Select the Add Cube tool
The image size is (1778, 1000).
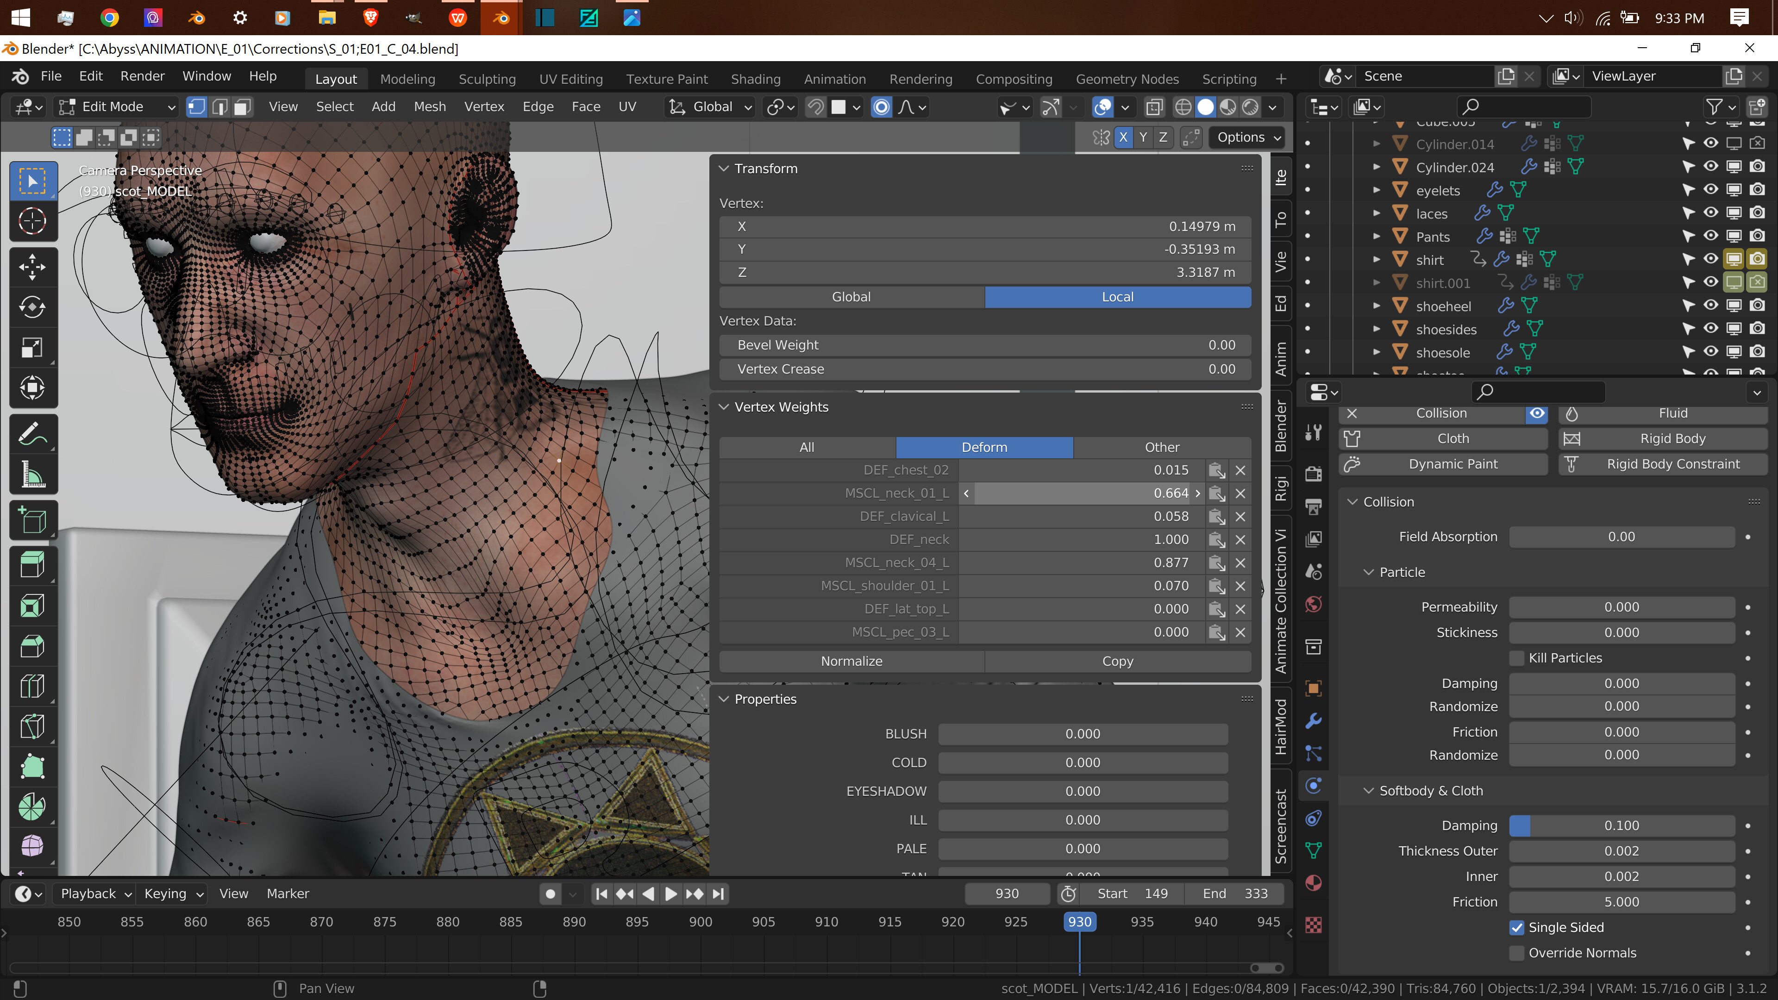pos(32,521)
